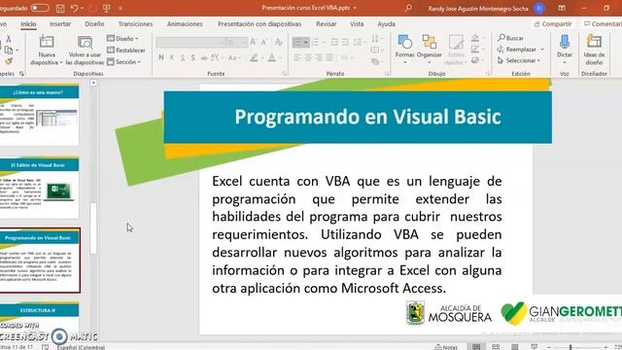The height and width of the screenshot is (350, 622).
Task: Click the font color button
Action: pyautogui.click(x=272, y=58)
